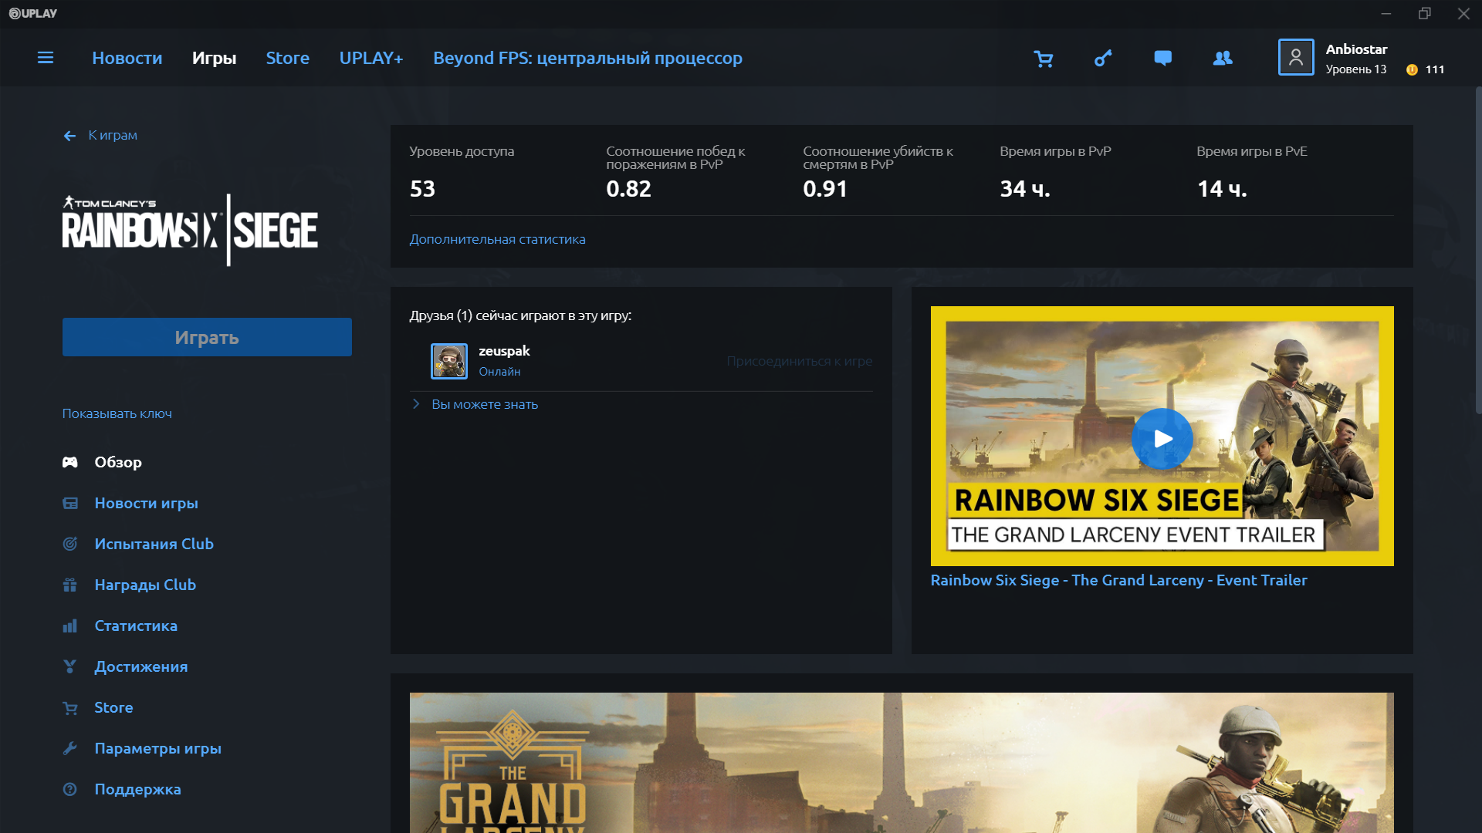Select Обзор in sidebar menu
Viewport: 1482px width, 833px height.
click(118, 462)
